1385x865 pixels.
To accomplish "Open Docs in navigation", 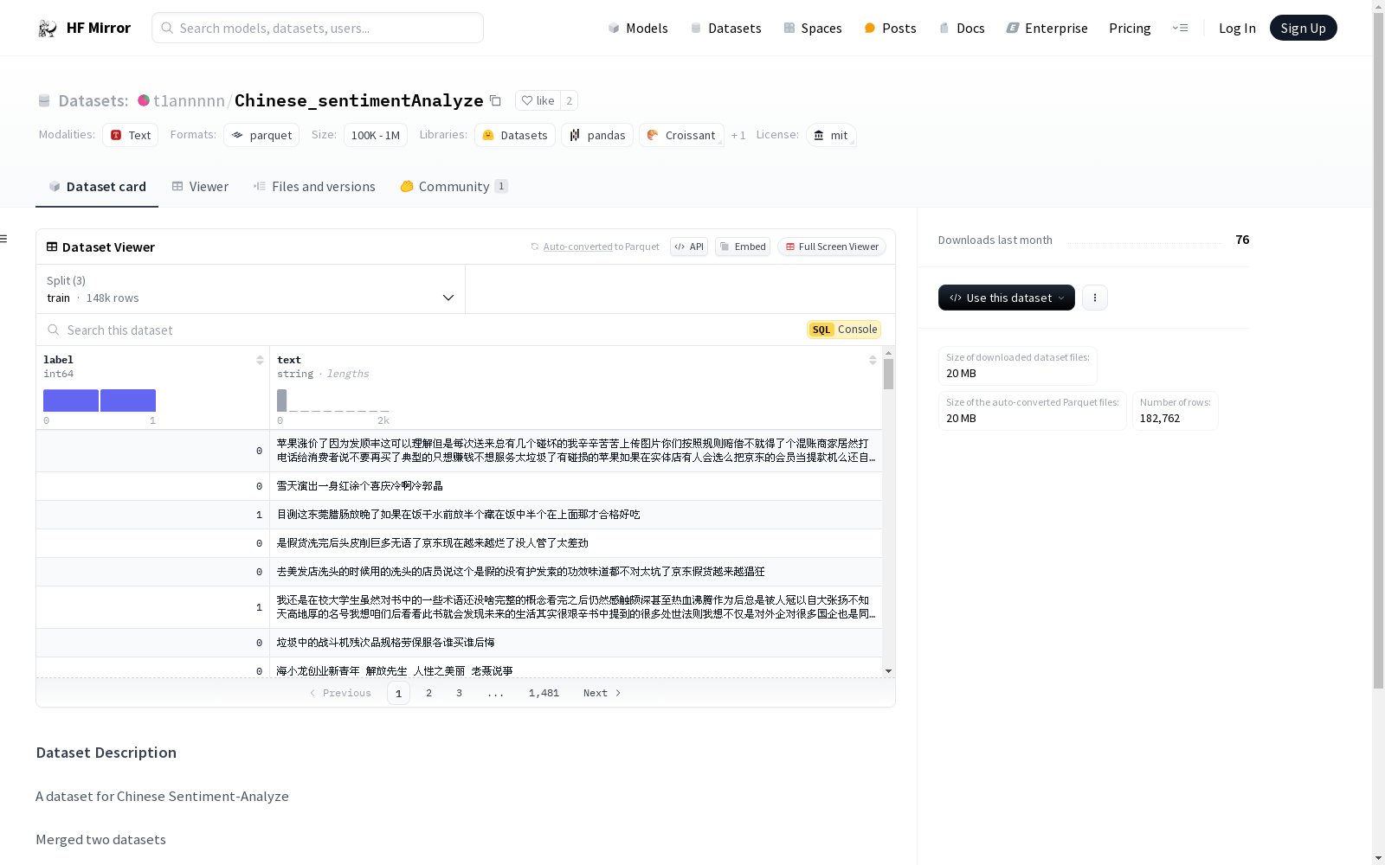I will pyautogui.click(x=962, y=29).
